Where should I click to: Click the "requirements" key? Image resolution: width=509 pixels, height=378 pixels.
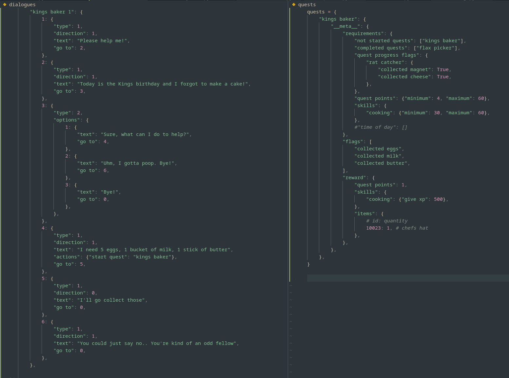point(363,33)
